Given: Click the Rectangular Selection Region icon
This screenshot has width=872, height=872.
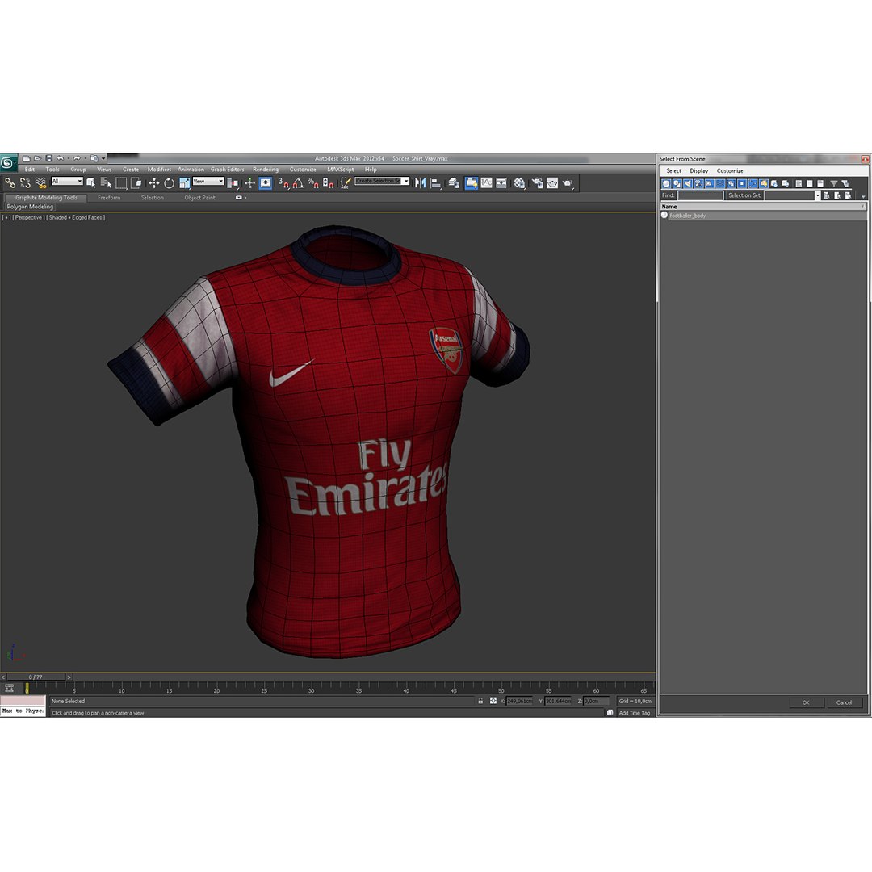Looking at the screenshot, I should pyautogui.click(x=121, y=182).
